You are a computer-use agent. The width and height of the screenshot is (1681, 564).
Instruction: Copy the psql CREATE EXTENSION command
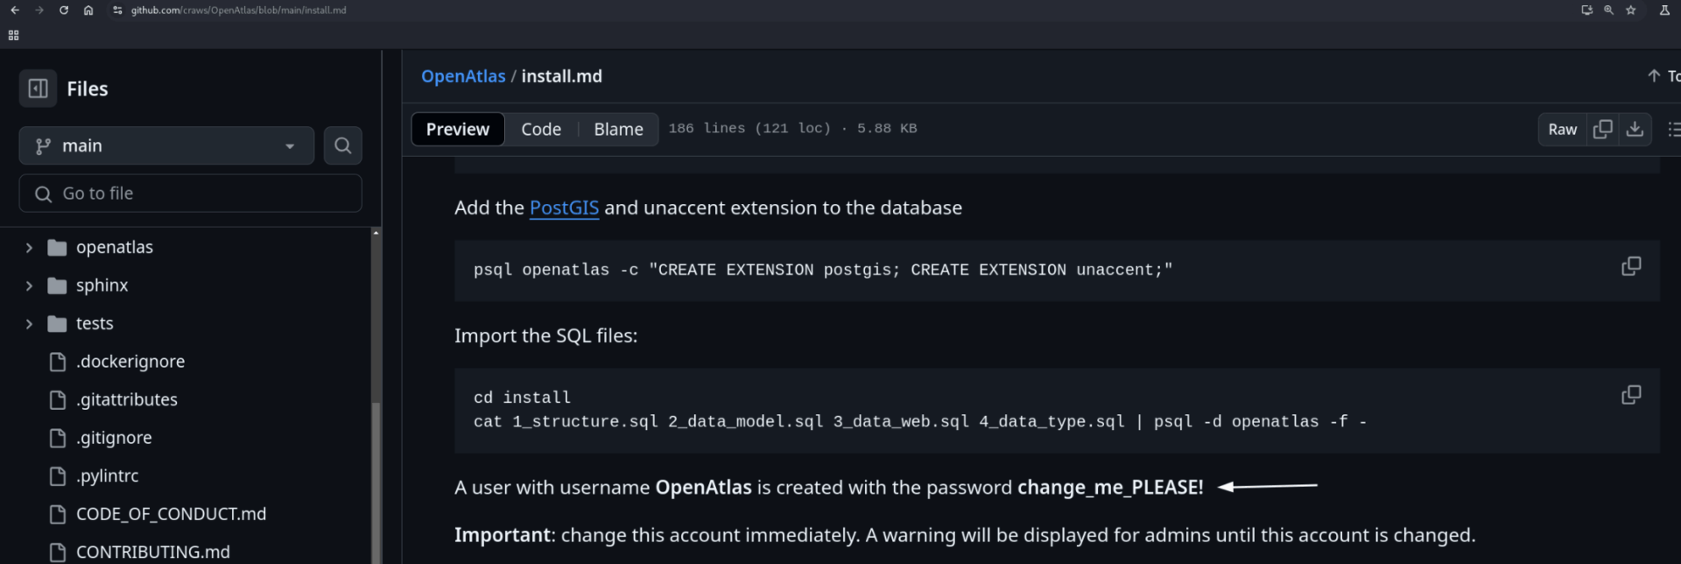tap(1631, 266)
